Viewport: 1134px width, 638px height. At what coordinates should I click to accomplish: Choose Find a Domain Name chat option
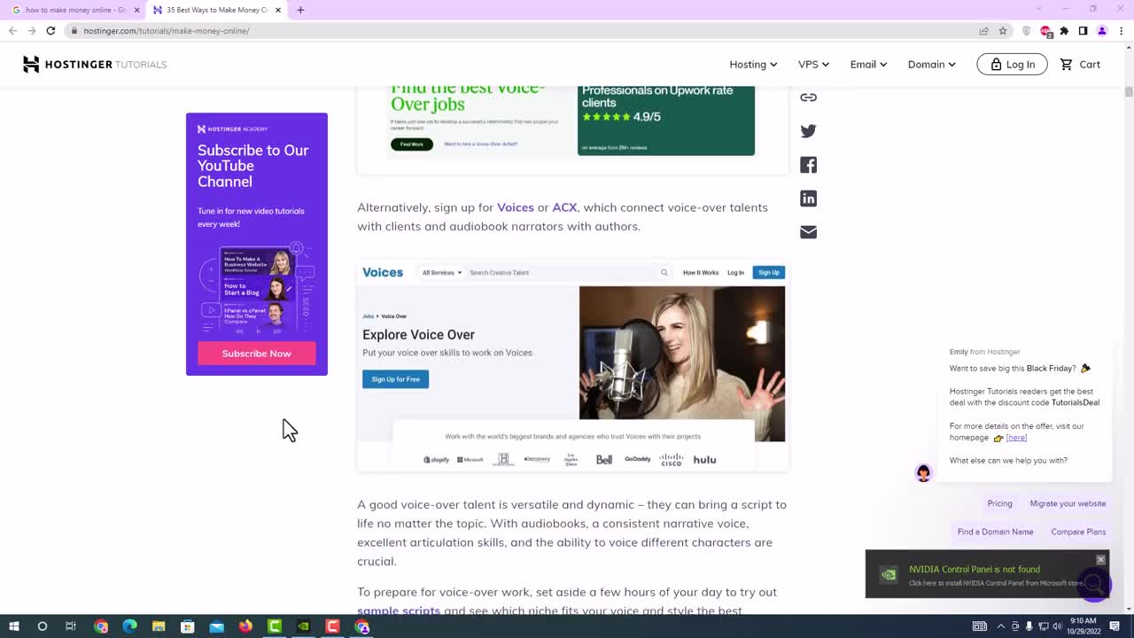995,532
